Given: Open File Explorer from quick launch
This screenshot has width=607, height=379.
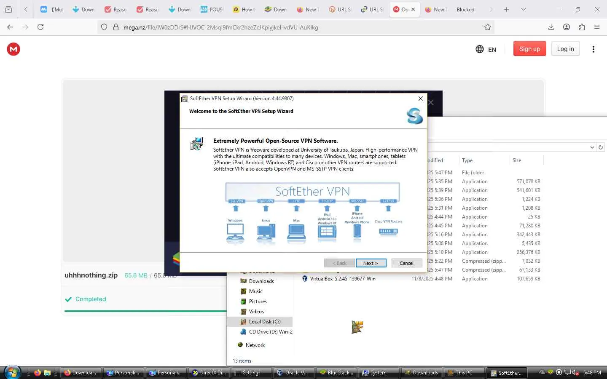Looking at the screenshot, I should 47,373.
